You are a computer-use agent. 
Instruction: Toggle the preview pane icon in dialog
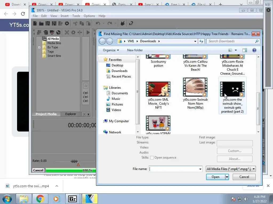pos(245,50)
